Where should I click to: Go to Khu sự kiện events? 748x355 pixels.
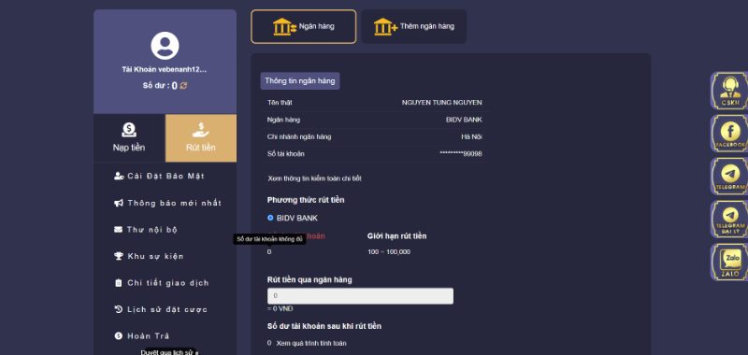(149, 256)
